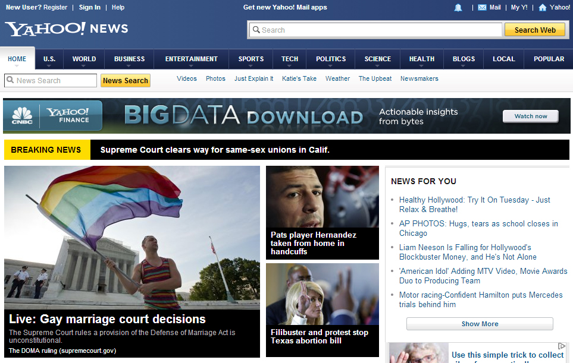The height and width of the screenshot is (363, 573).
Task: Go to the POPULAR section
Action: tap(549, 59)
